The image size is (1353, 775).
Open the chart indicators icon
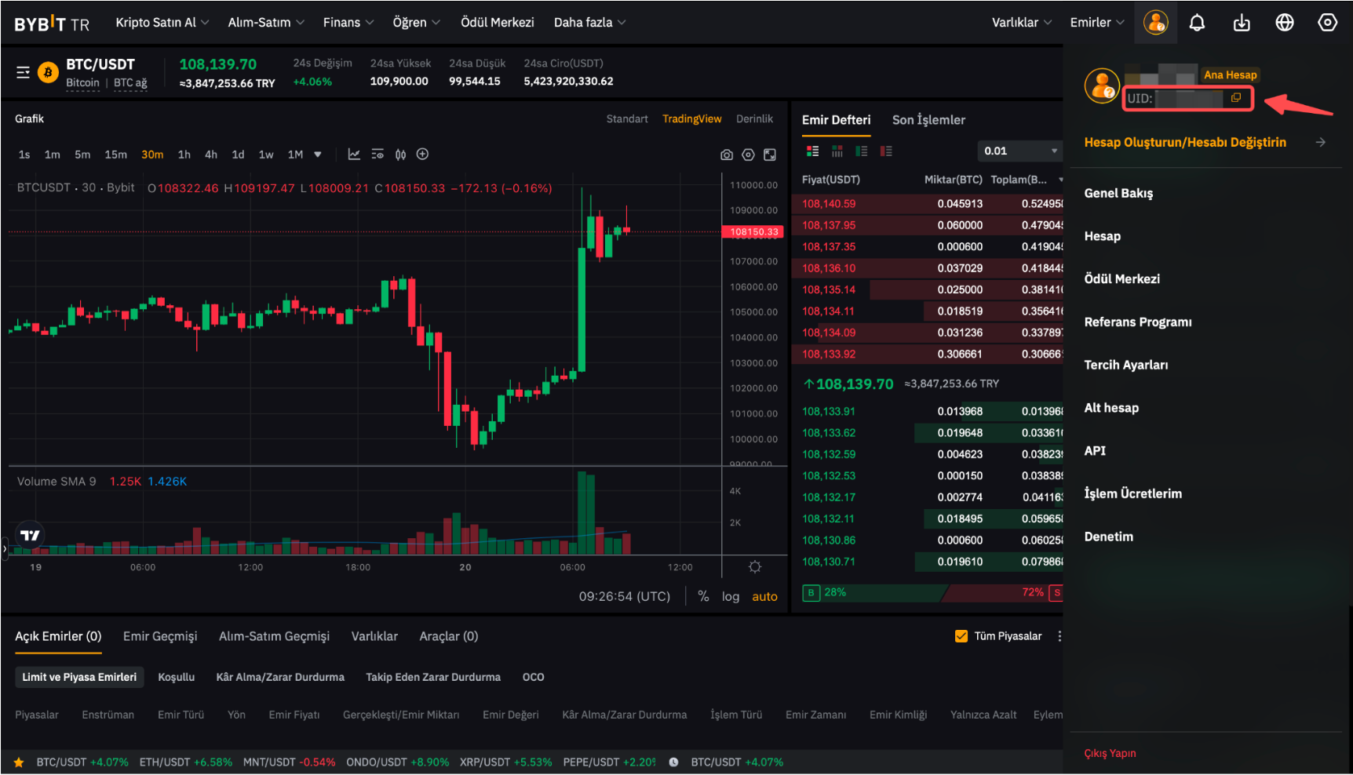click(354, 155)
